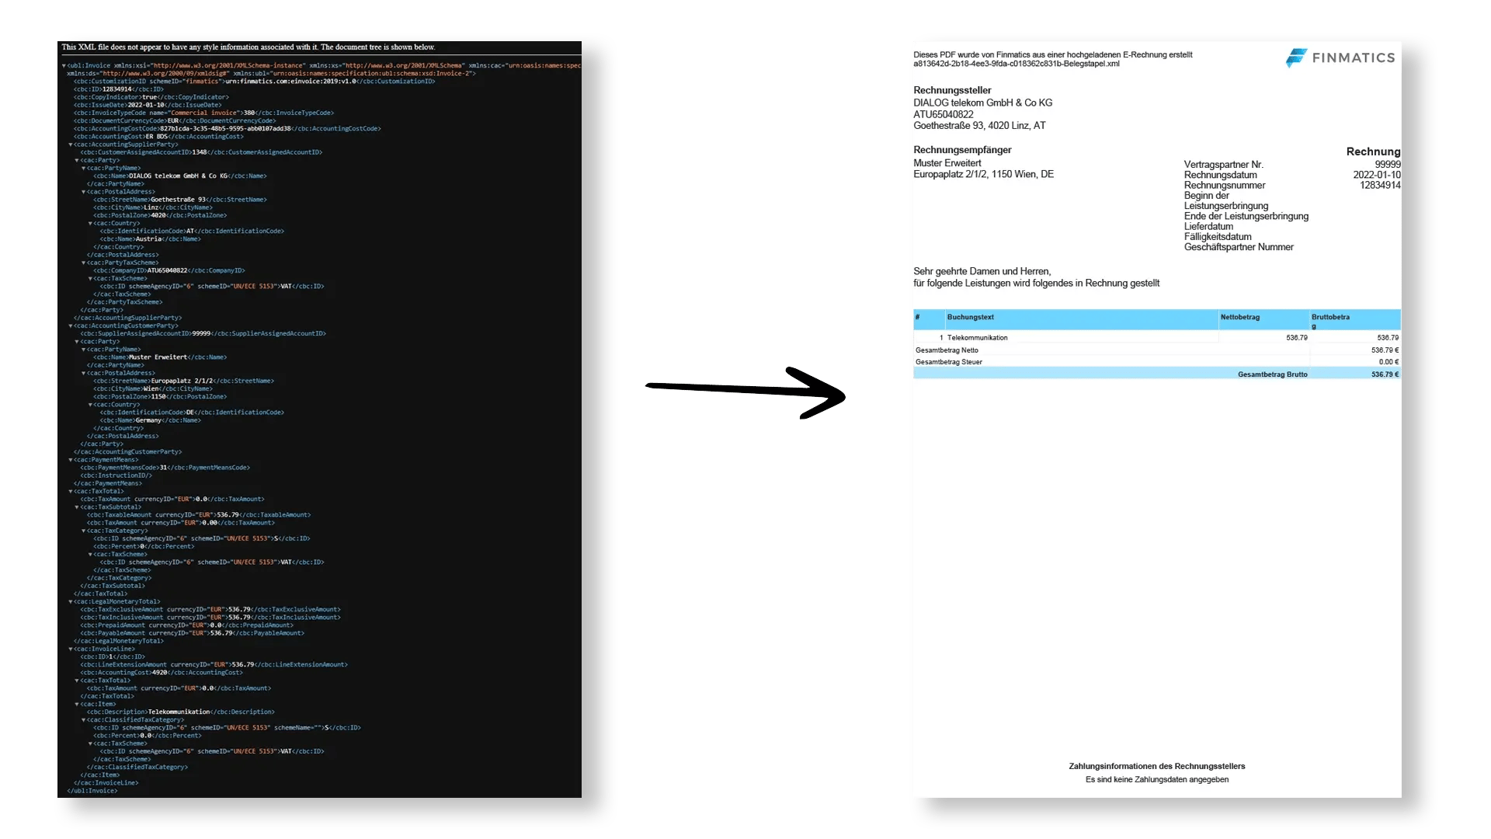Select the country name Austria XML line
The image size is (1491, 839).
(151, 239)
